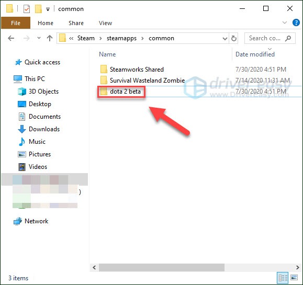The width and height of the screenshot is (303, 285).
Task: Click the search magnifier icon
Action: 288,38
